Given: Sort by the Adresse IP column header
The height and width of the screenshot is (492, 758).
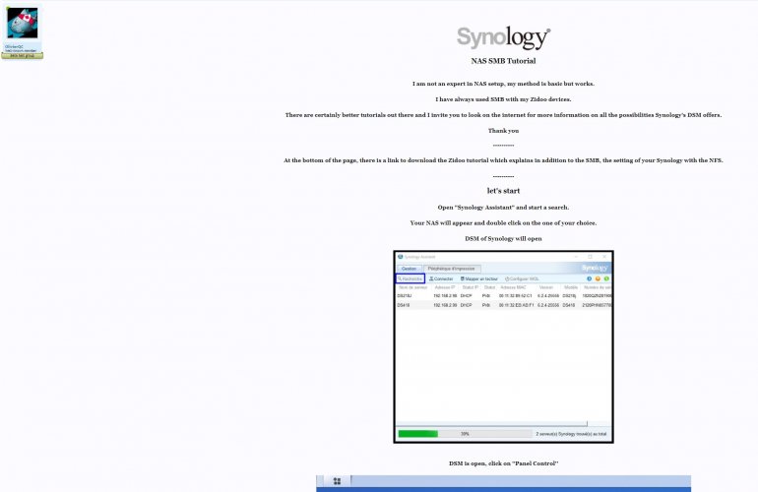Looking at the screenshot, I should (x=444, y=287).
